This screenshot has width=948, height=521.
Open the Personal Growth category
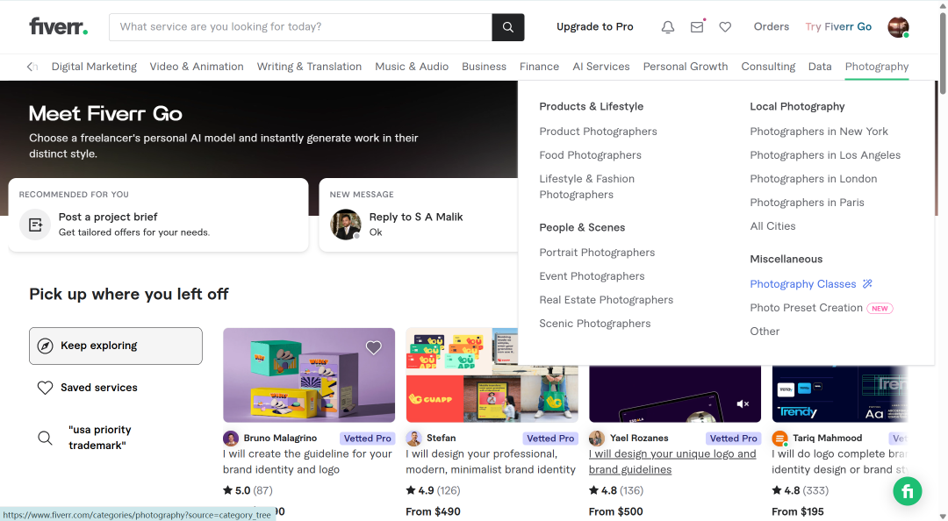(685, 67)
